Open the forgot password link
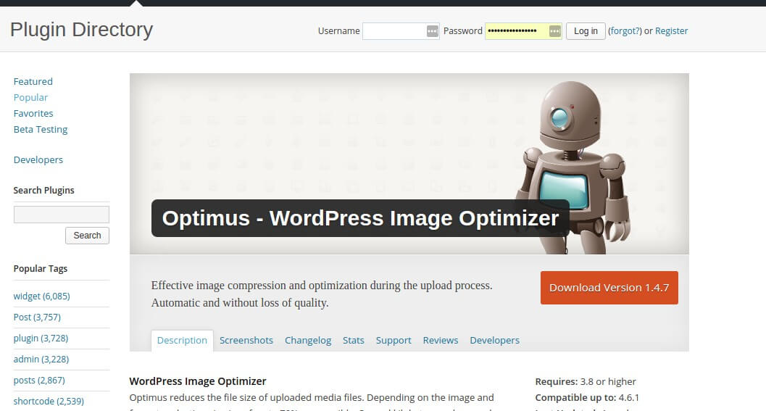This screenshot has height=411, width=766. click(x=625, y=30)
